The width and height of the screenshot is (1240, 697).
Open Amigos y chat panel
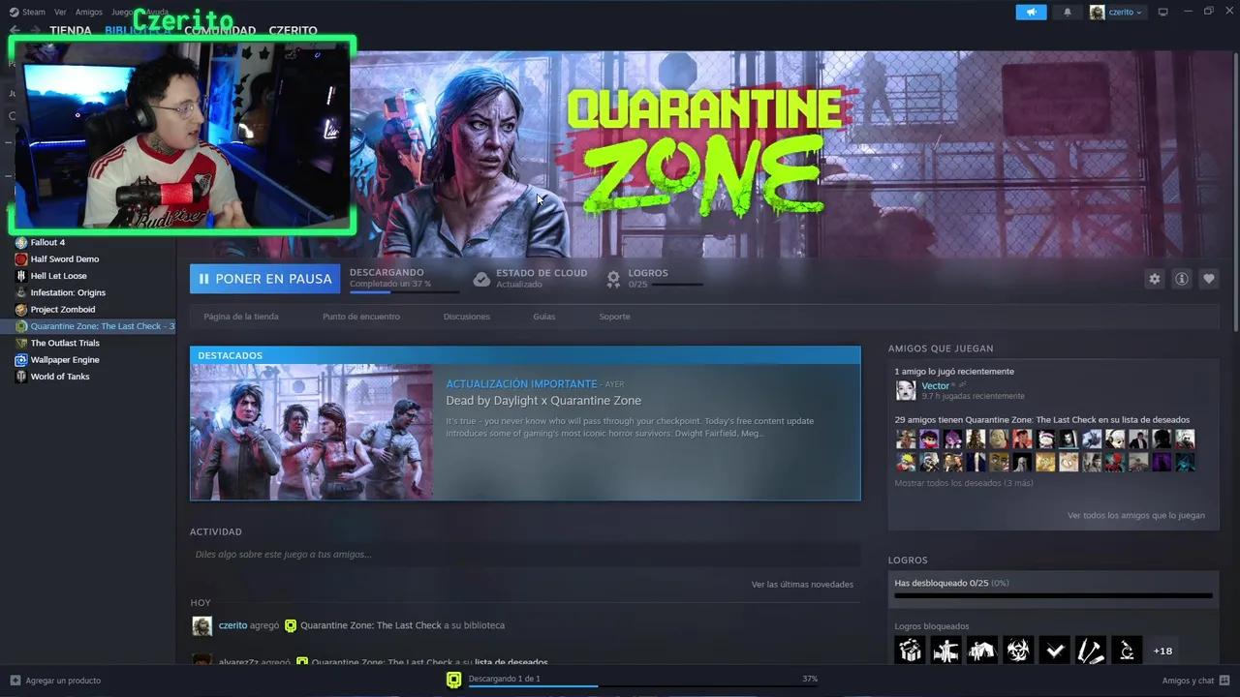click(1188, 681)
